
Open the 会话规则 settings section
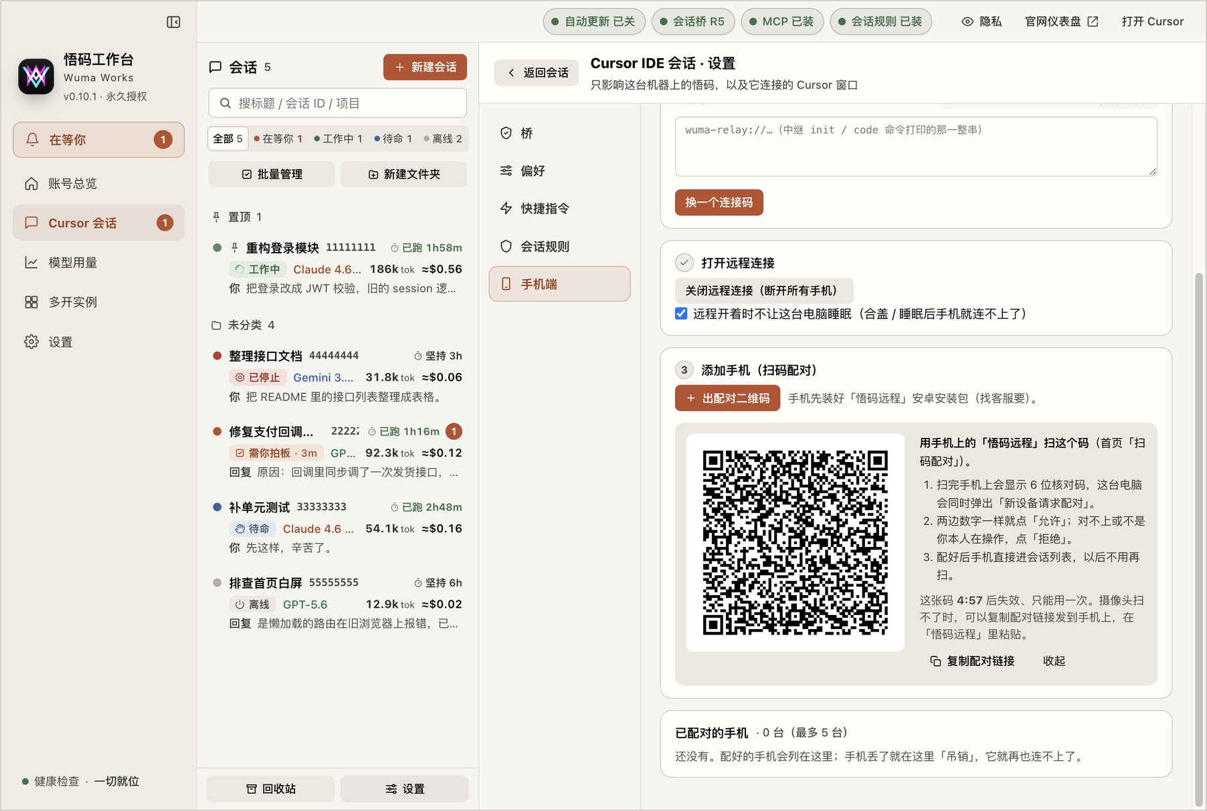pyautogui.click(x=559, y=246)
